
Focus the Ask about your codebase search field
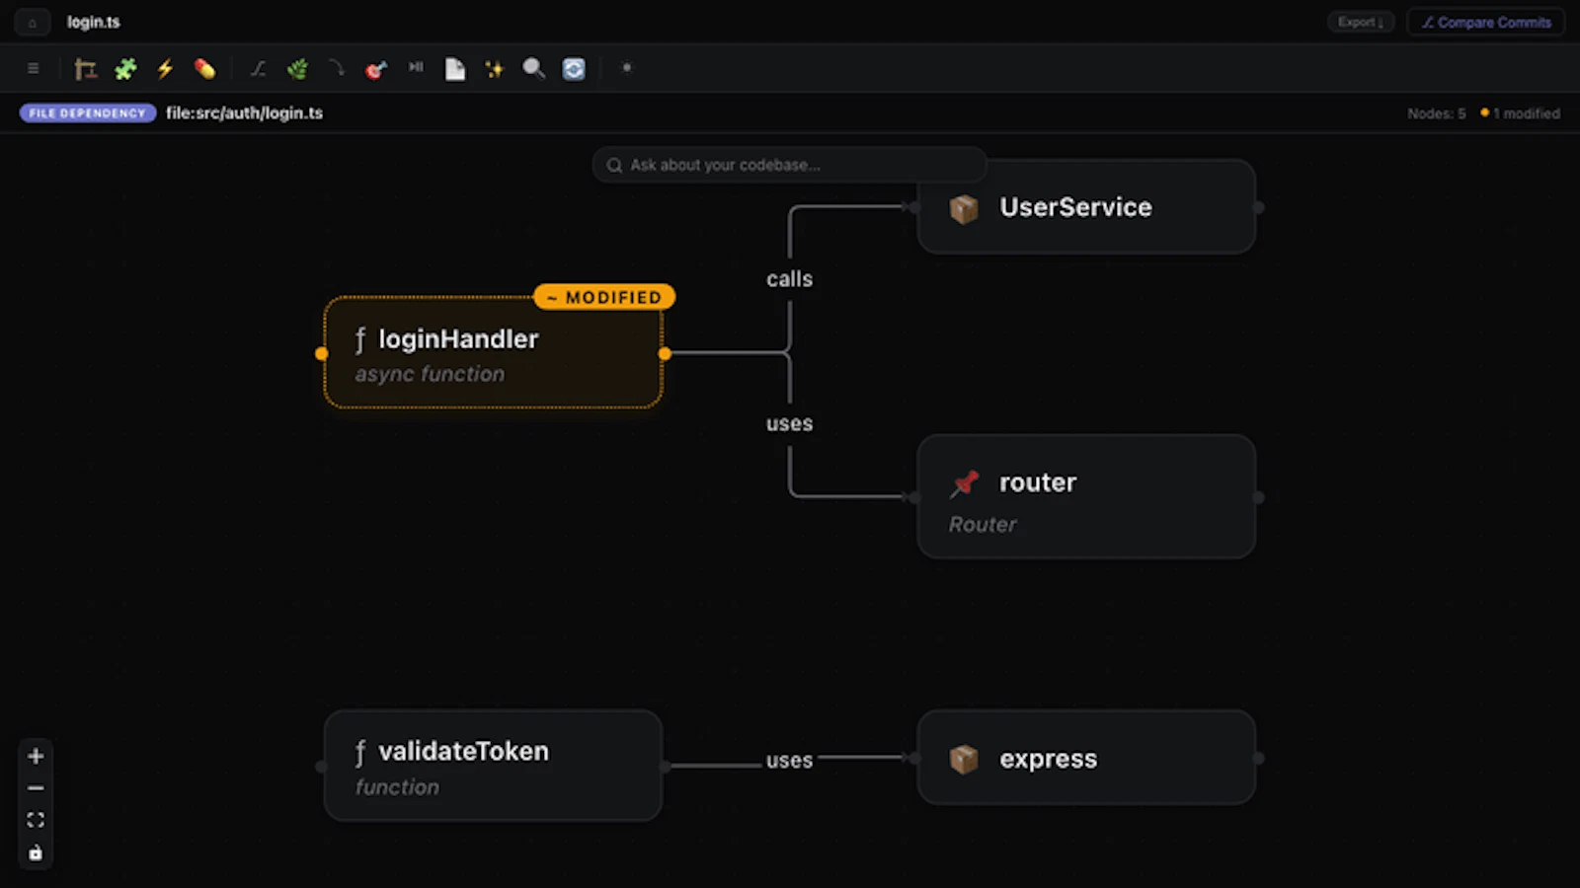pos(789,165)
